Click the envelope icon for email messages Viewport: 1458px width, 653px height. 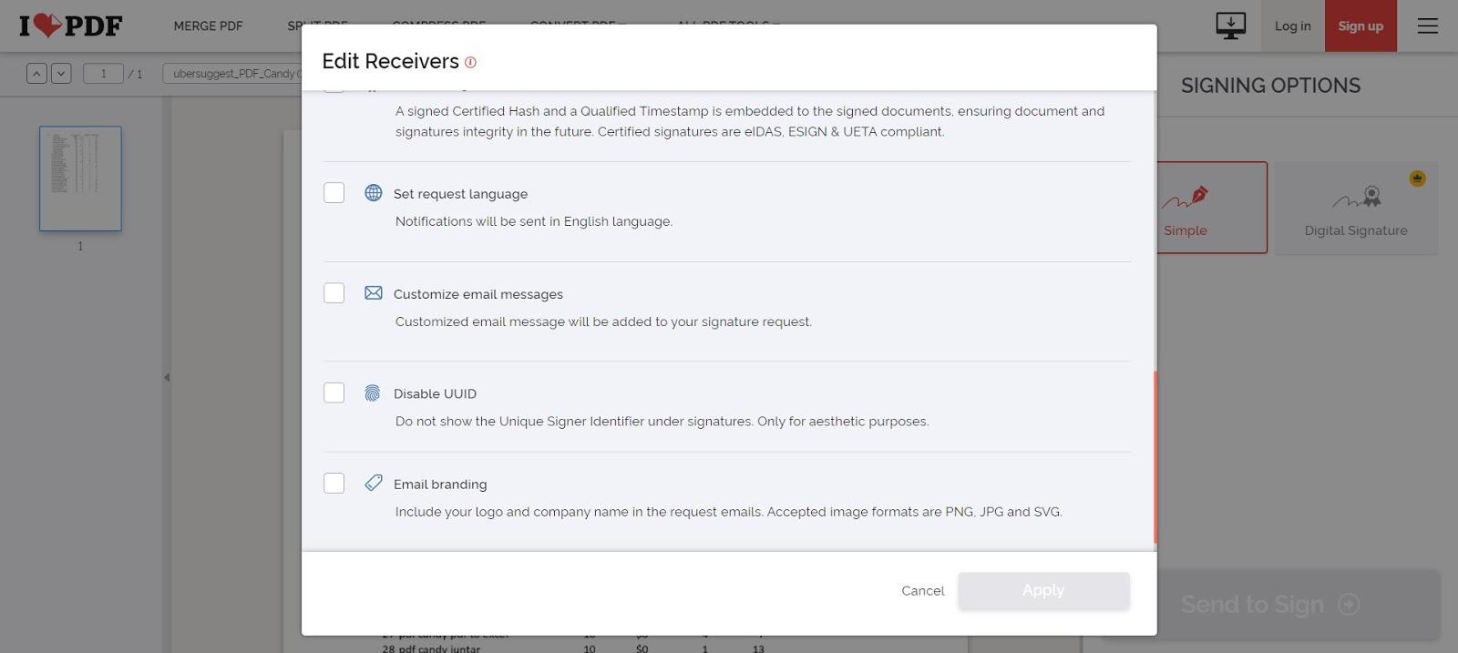(x=373, y=292)
